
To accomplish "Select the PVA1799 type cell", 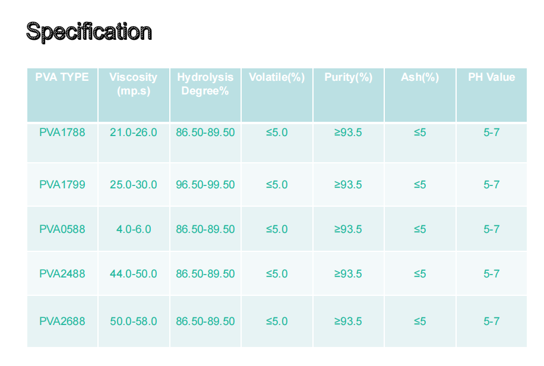I will 62,185.
